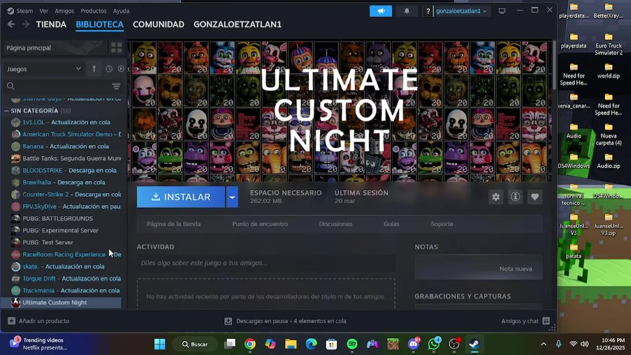This screenshot has height=355, width=631.
Task: Add game to favorites heart icon
Action: tap(535, 197)
